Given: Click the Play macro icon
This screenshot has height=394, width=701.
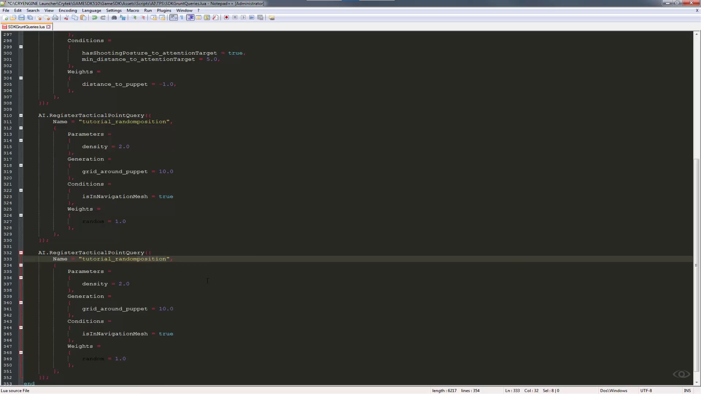Looking at the screenshot, I should pos(243,18).
